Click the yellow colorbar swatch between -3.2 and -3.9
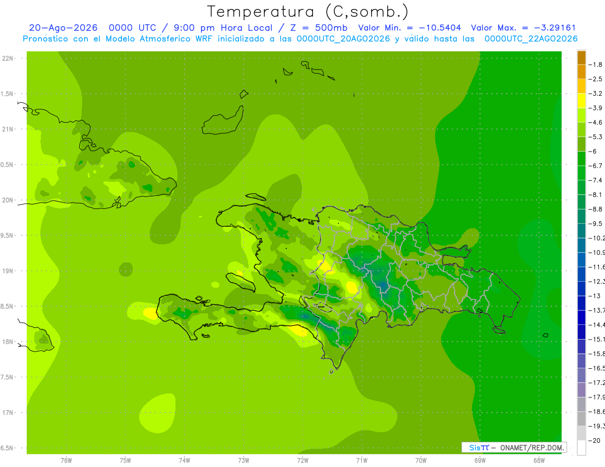The width and height of the screenshot is (605, 467). pyautogui.click(x=581, y=101)
